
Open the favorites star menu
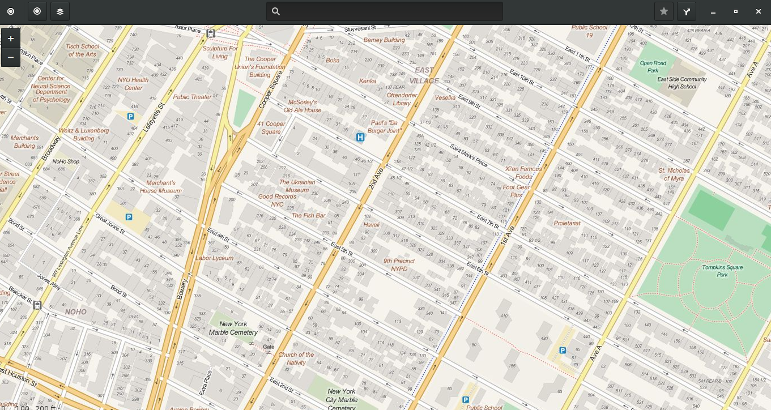[x=664, y=11]
